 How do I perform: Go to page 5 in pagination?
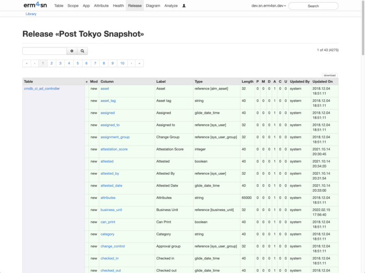(77, 63)
